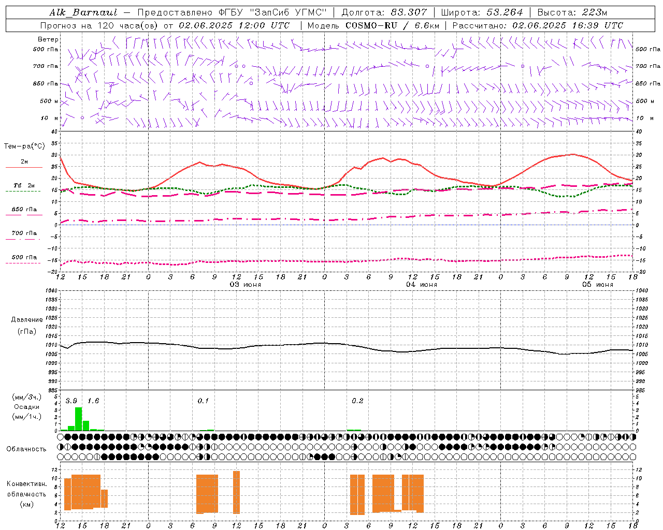Click the 'Ветер' wind panel label
Screen dimensions: 663x530
(48, 39)
